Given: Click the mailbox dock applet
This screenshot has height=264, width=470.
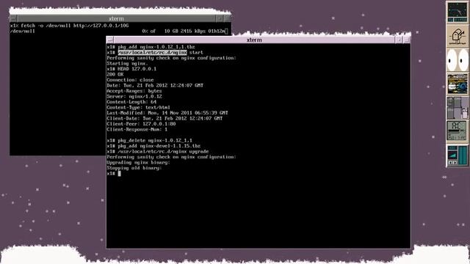Looking at the screenshot, I should coord(457,36).
